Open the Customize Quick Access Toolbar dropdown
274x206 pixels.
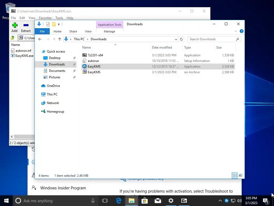coord(59,24)
